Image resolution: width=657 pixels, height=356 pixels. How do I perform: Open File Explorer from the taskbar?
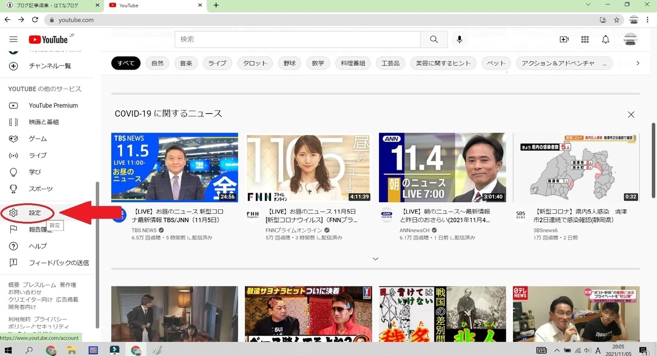[x=71, y=350]
